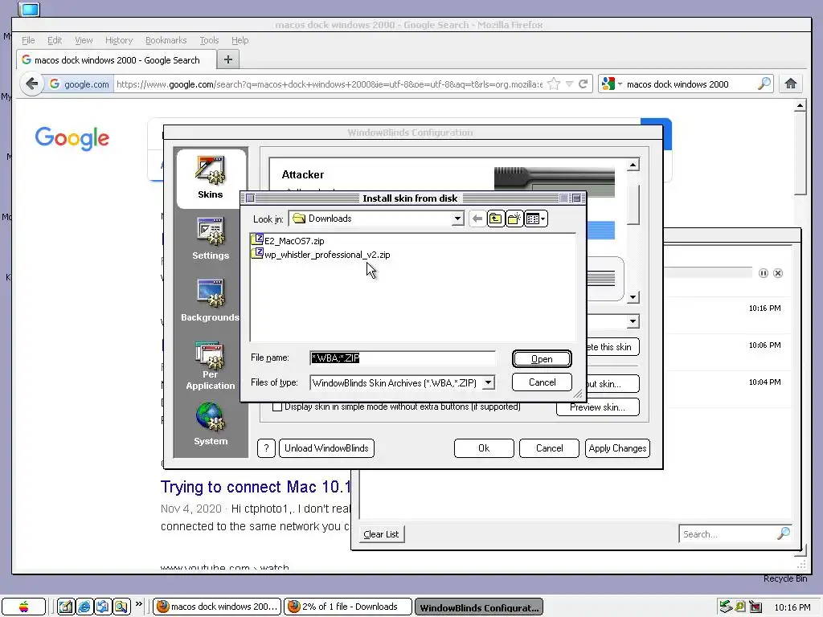The image size is (823, 617).
Task: Click the taskbar clock showing 10:16 PM
Action: click(x=792, y=607)
